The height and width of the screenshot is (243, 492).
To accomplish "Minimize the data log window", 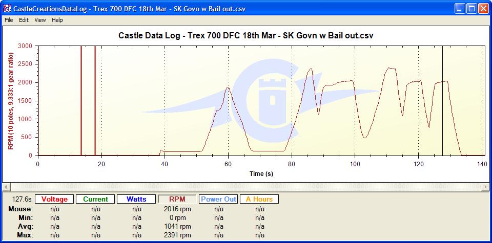I will click(x=459, y=9).
